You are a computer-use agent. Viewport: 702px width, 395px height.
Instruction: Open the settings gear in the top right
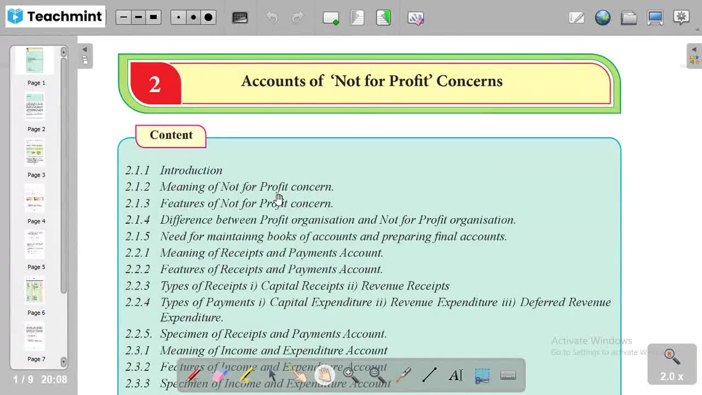(681, 18)
